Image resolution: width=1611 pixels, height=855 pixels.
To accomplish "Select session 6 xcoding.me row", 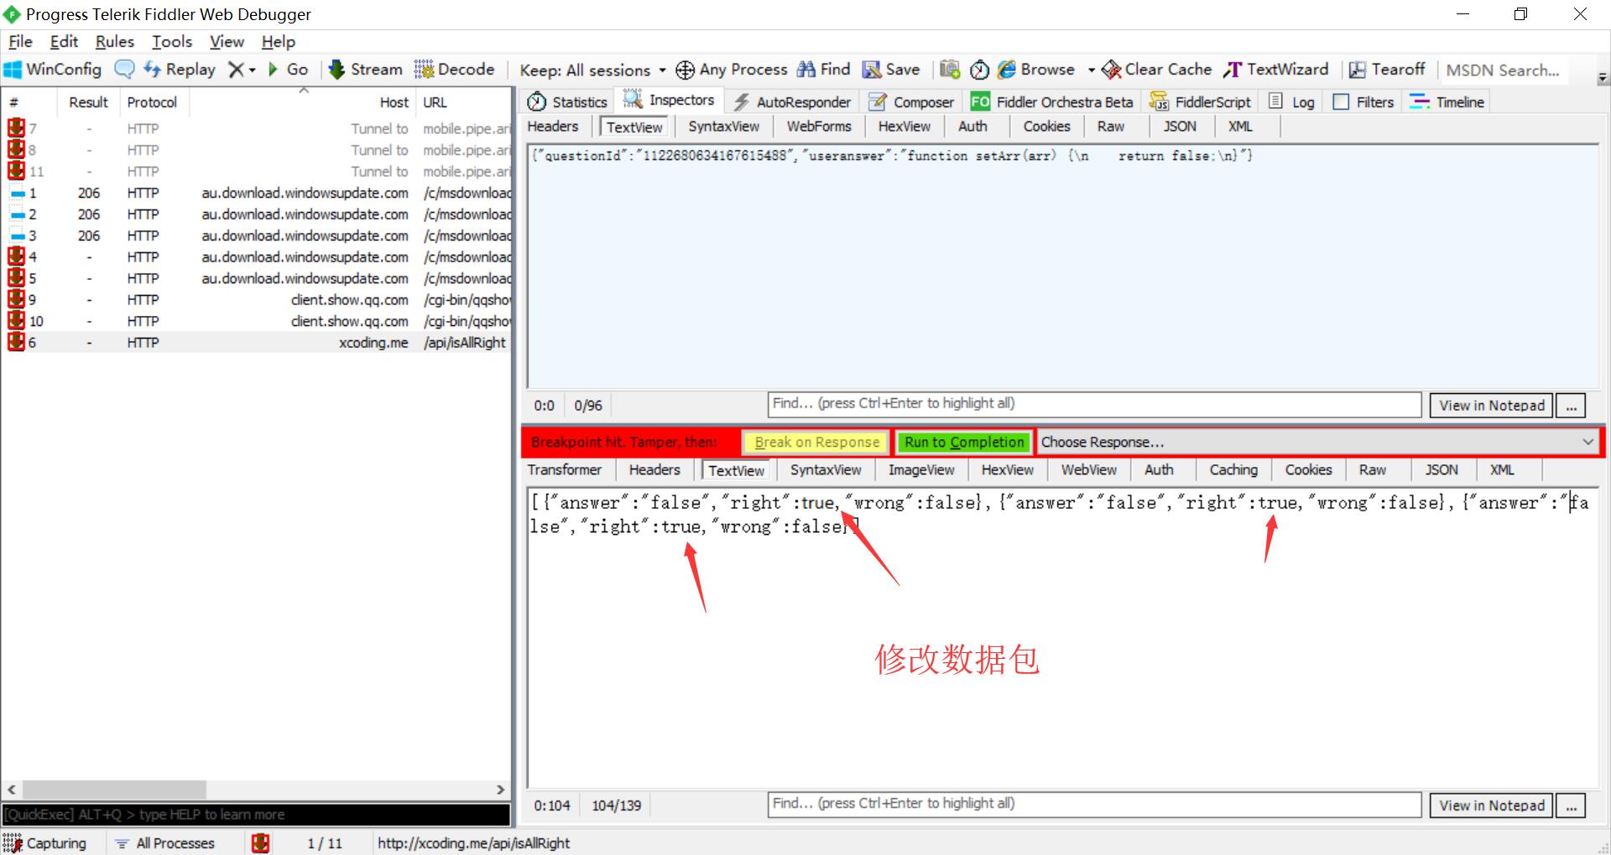I will coord(257,343).
